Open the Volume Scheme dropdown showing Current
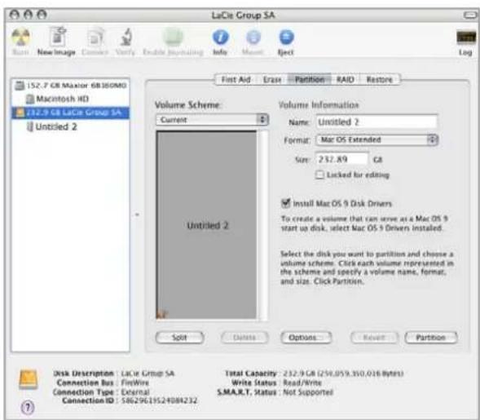480x420 pixels. click(212, 120)
